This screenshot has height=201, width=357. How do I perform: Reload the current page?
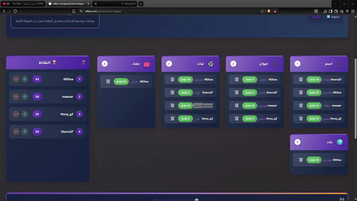pyautogui.click(x=15, y=11)
